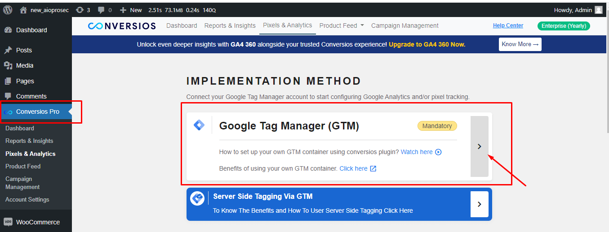Select Pixels & Analytics sidebar submenu item
This screenshot has width=609, height=232.
click(31, 154)
